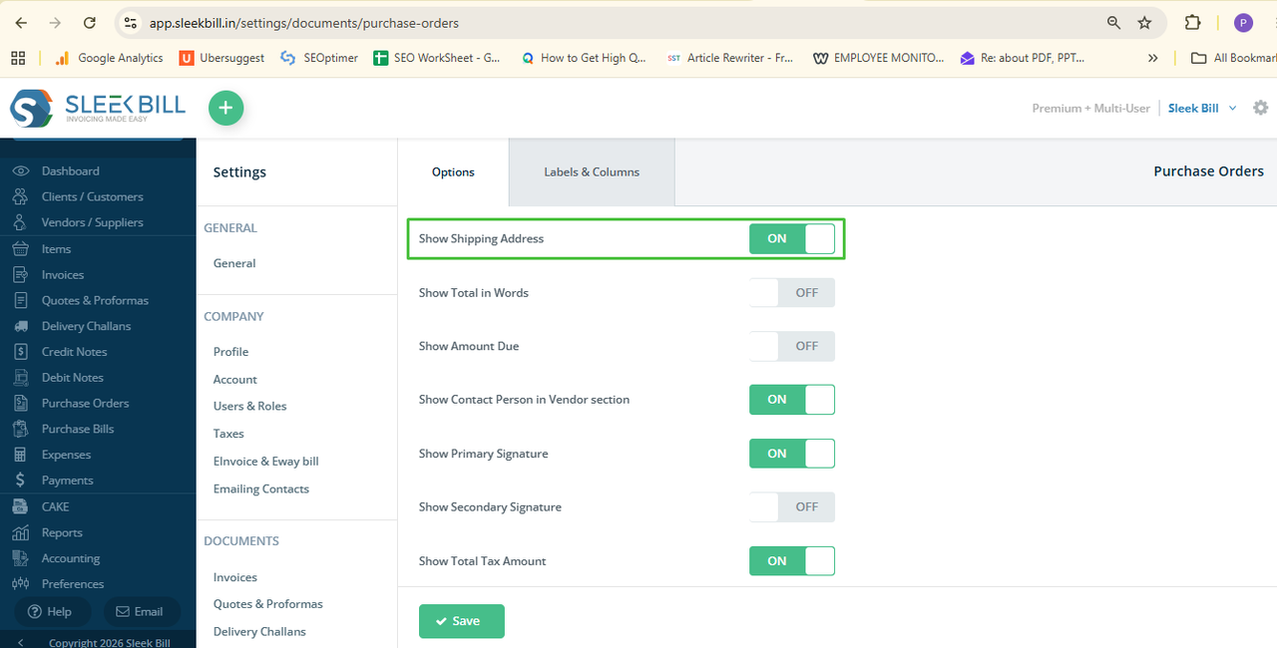Open Invoices under Documents settings
This screenshot has width=1277, height=648.
click(x=235, y=577)
